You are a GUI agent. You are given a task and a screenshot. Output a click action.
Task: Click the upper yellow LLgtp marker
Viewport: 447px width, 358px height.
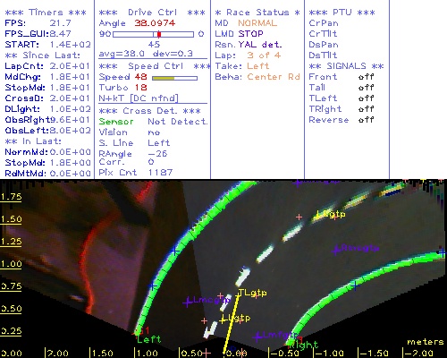(331, 215)
